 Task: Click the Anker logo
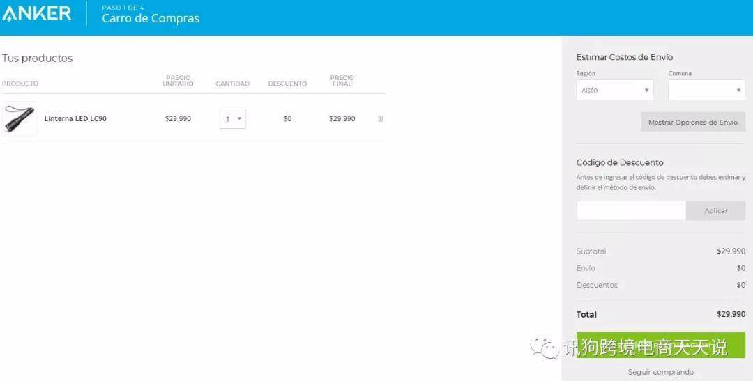tap(36, 13)
